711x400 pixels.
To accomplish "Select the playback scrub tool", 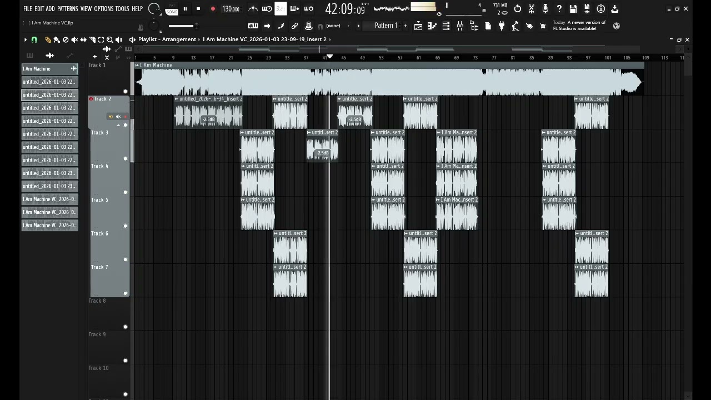I will (x=119, y=39).
